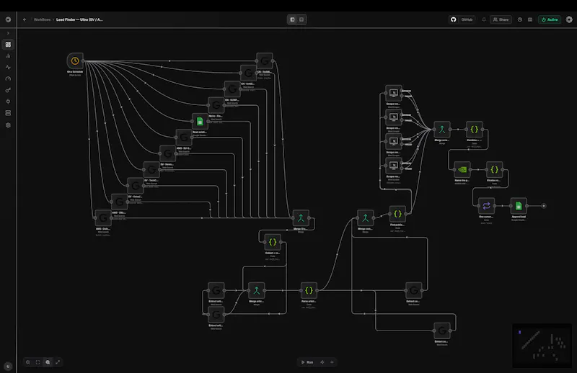Select the Name the p... NVIDIA node
The height and width of the screenshot is (373, 577).
462,169
